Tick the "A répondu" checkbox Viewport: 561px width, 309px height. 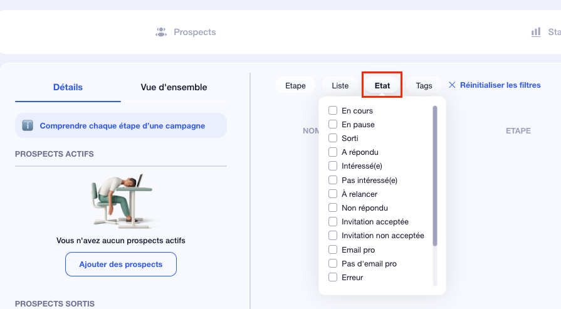333,152
